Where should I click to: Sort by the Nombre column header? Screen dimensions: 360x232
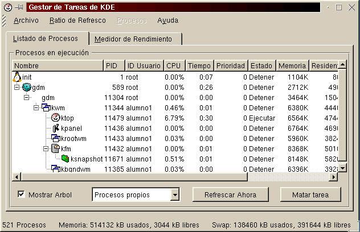(x=58, y=66)
